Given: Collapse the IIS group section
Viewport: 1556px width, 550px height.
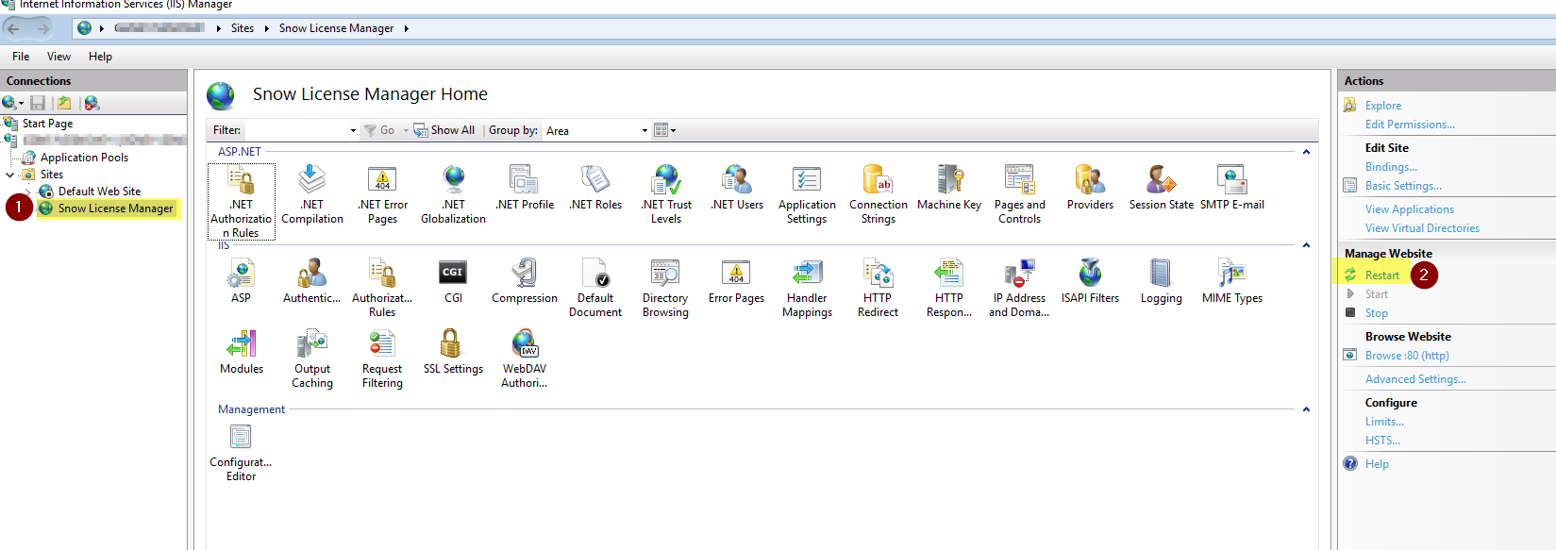Looking at the screenshot, I should click(x=1306, y=245).
